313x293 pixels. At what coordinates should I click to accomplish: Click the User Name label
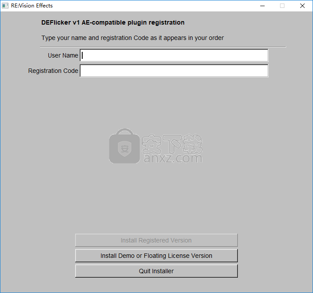pyautogui.click(x=63, y=55)
